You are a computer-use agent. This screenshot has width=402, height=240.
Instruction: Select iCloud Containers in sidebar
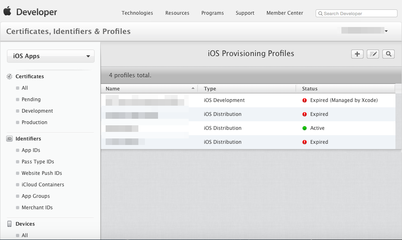(x=43, y=185)
